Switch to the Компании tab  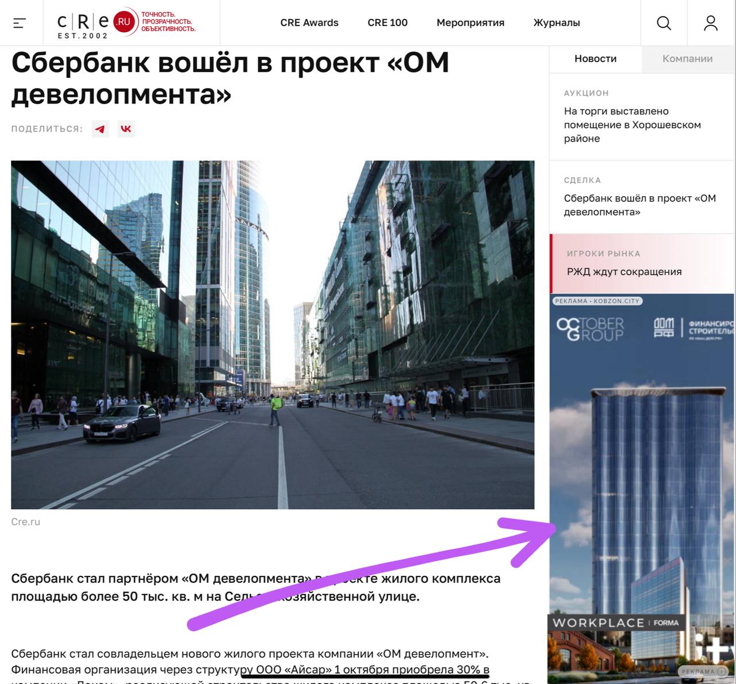[x=687, y=59]
